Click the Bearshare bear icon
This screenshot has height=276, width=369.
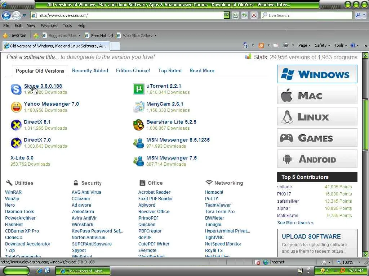point(139,125)
